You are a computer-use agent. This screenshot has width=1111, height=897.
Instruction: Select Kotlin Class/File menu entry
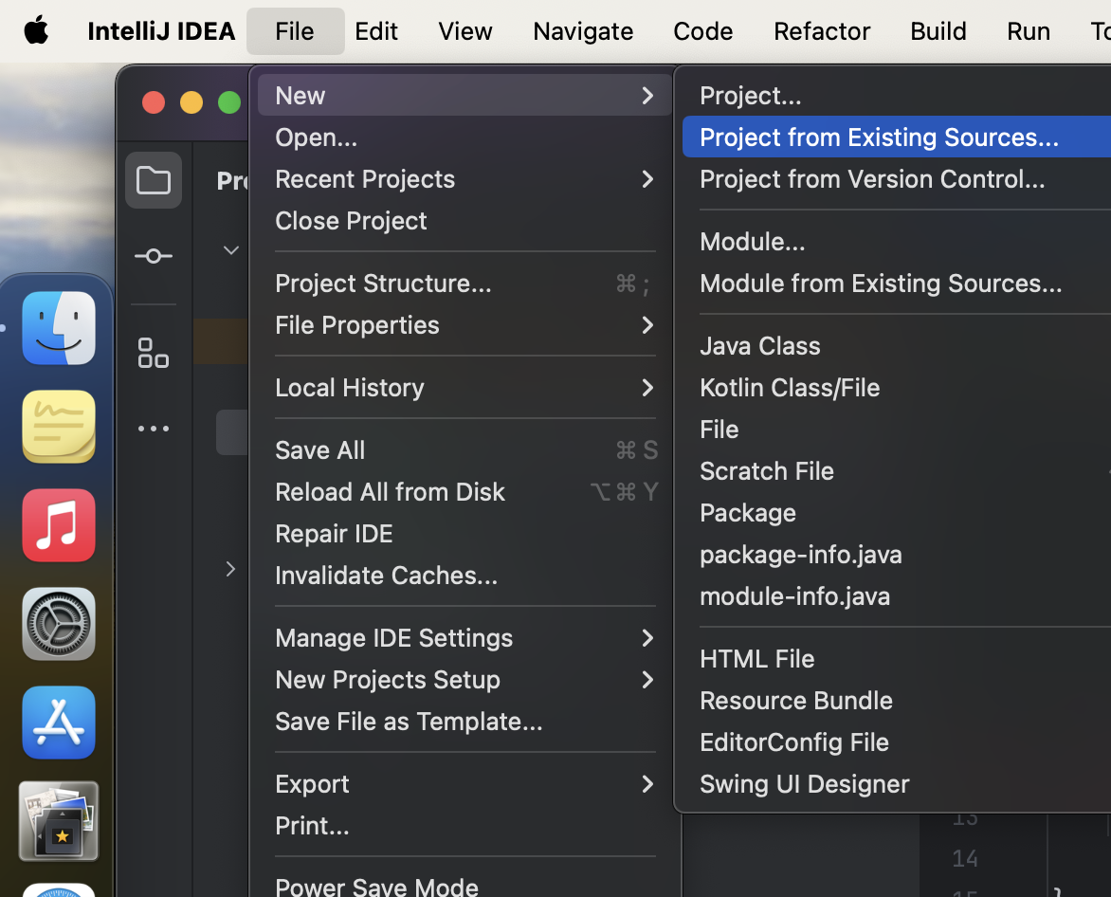pyautogui.click(x=790, y=387)
